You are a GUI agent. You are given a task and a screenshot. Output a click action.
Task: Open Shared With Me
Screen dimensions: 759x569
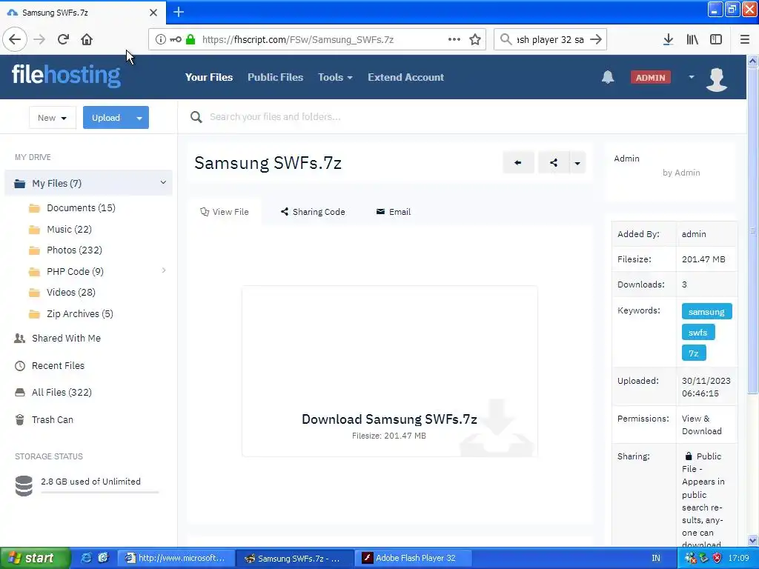pyautogui.click(x=66, y=338)
